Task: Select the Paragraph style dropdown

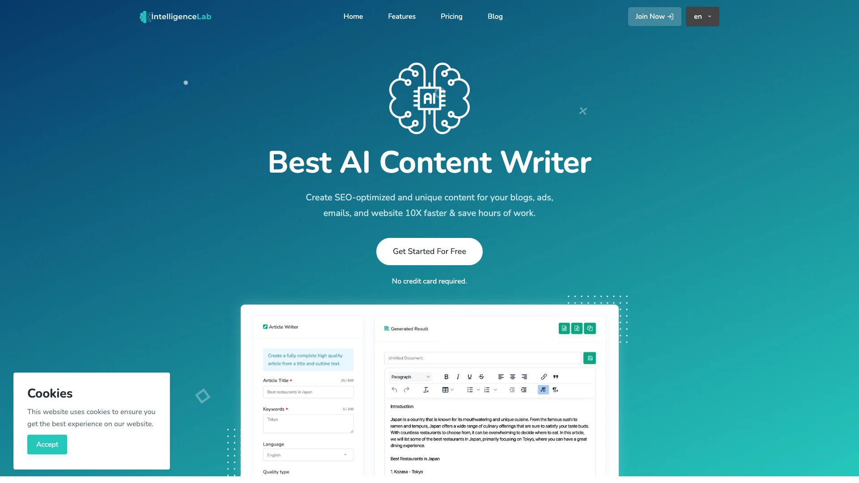Action: (x=409, y=376)
